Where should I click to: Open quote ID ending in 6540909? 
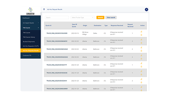[x=57, y=89]
